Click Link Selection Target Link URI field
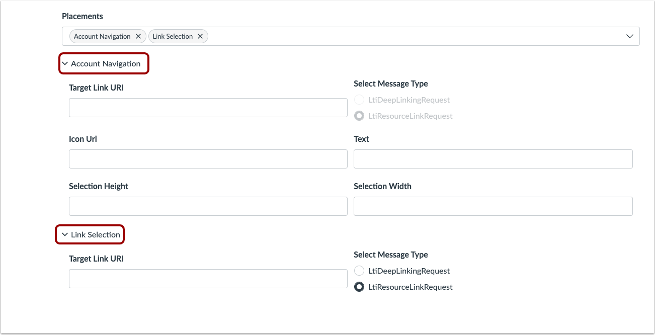This screenshot has height=335, width=655. [x=208, y=279]
